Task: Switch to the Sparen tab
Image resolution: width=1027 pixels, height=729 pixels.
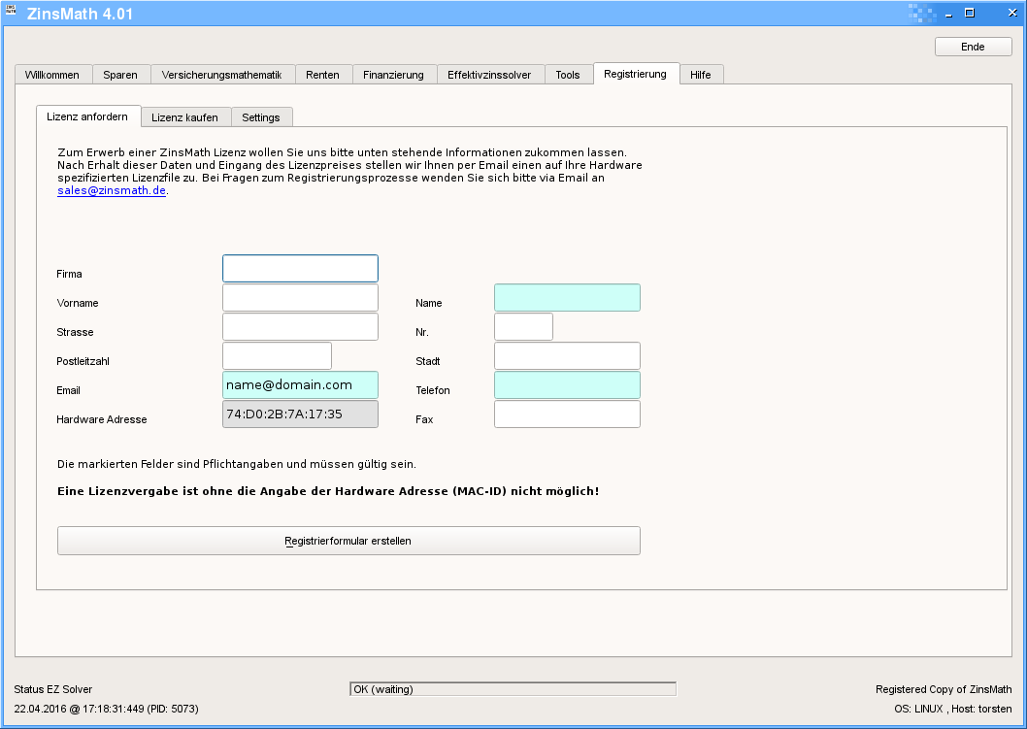Action: [x=120, y=75]
